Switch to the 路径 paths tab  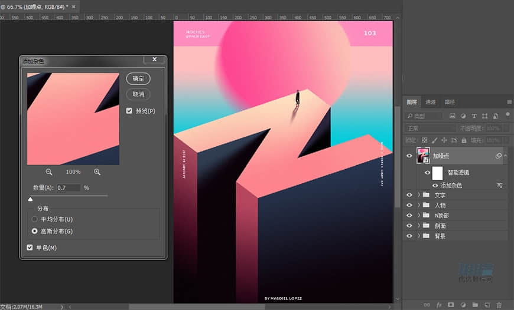450,102
